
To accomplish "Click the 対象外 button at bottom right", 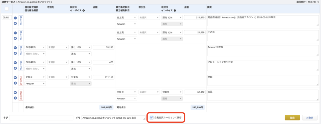I will pos(310,118).
